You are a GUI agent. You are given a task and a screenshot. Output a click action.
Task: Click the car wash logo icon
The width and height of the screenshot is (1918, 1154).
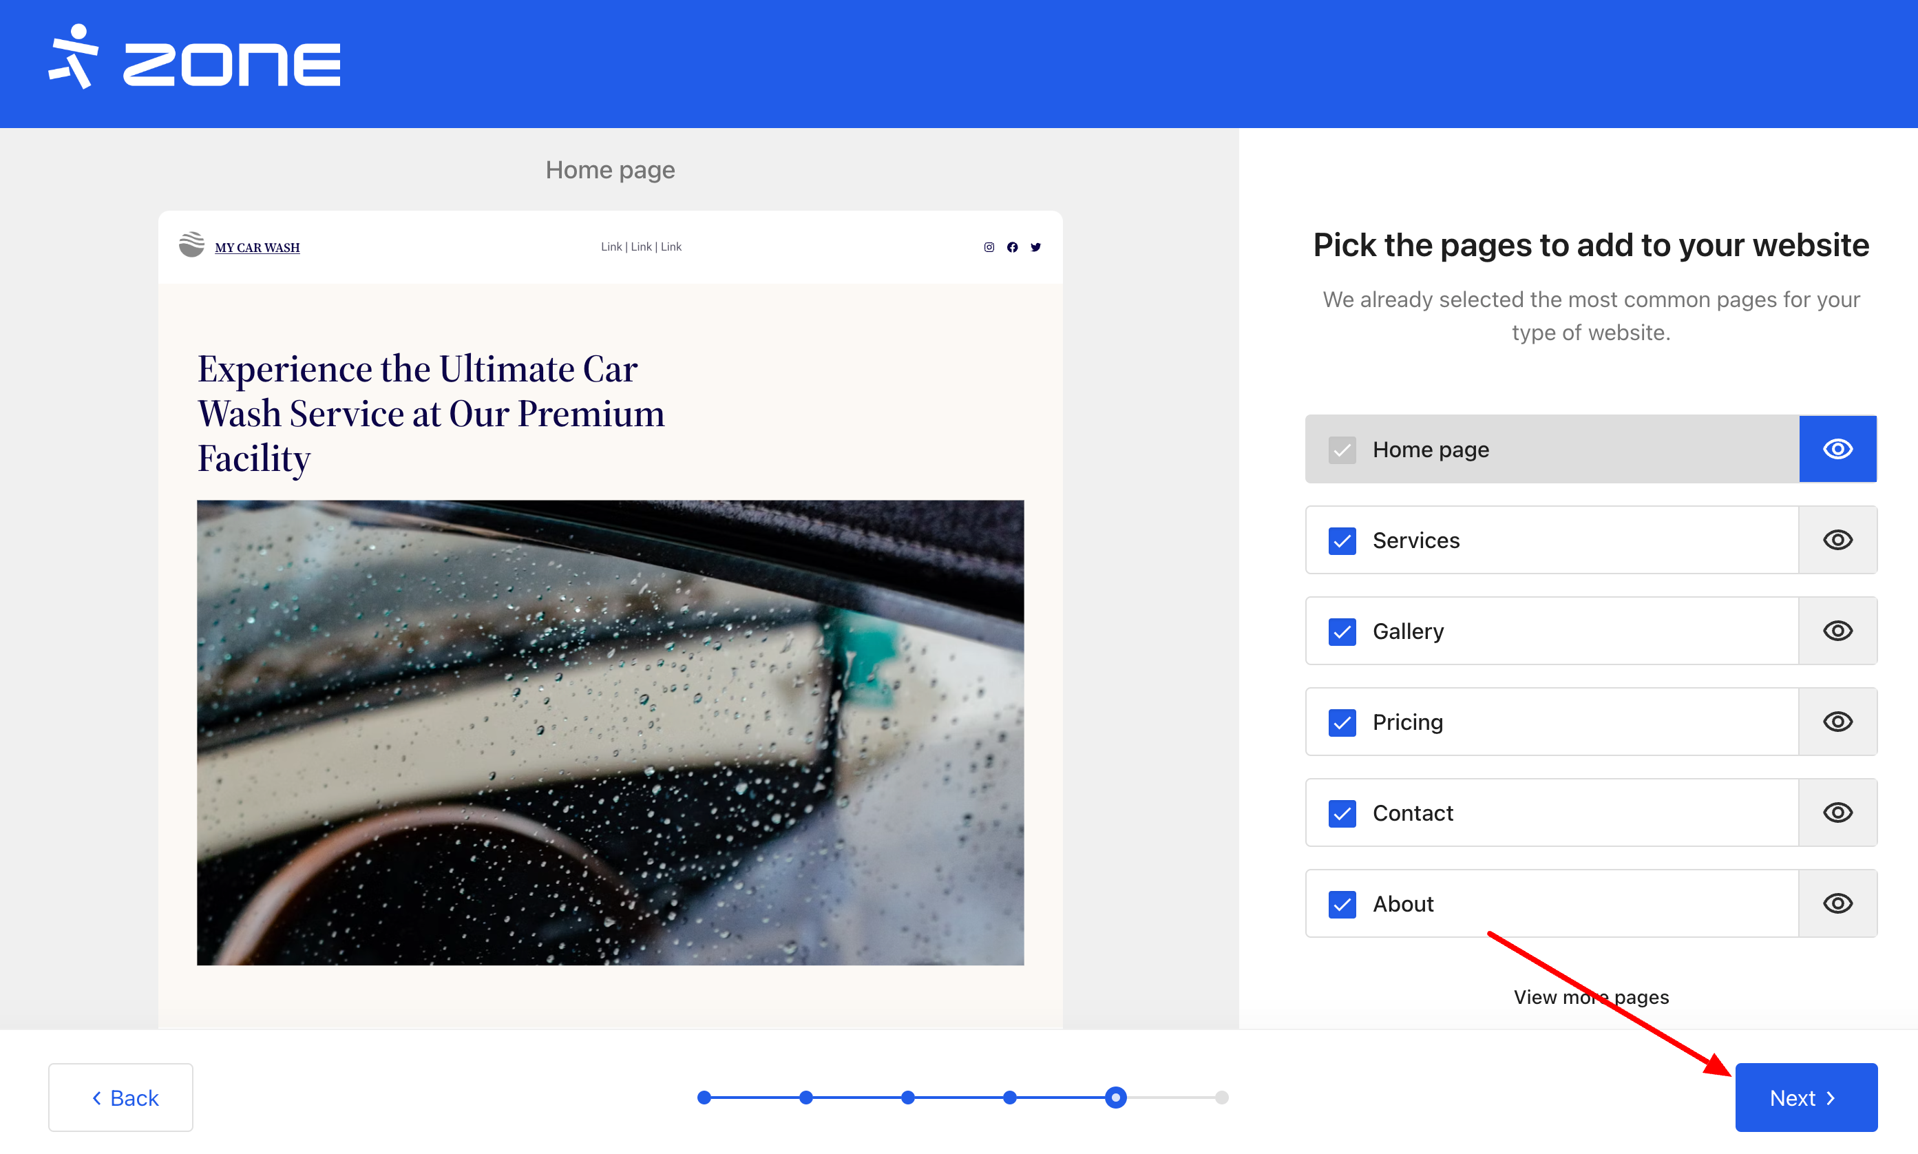tap(191, 245)
